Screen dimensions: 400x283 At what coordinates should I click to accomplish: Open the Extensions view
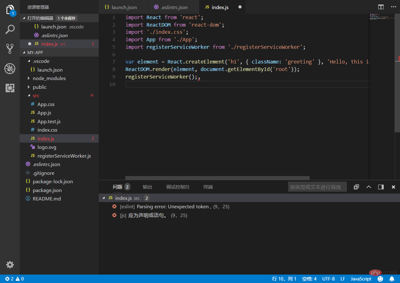pos(10,88)
